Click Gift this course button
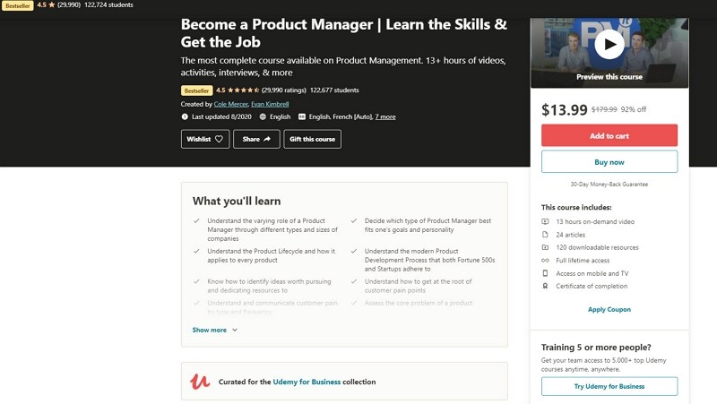This screenshot has height=404, width=717. pos(313,139)
